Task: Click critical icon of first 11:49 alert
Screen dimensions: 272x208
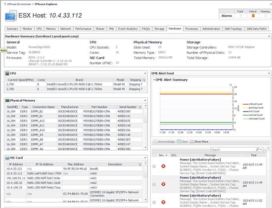Action: coord(163,166)
